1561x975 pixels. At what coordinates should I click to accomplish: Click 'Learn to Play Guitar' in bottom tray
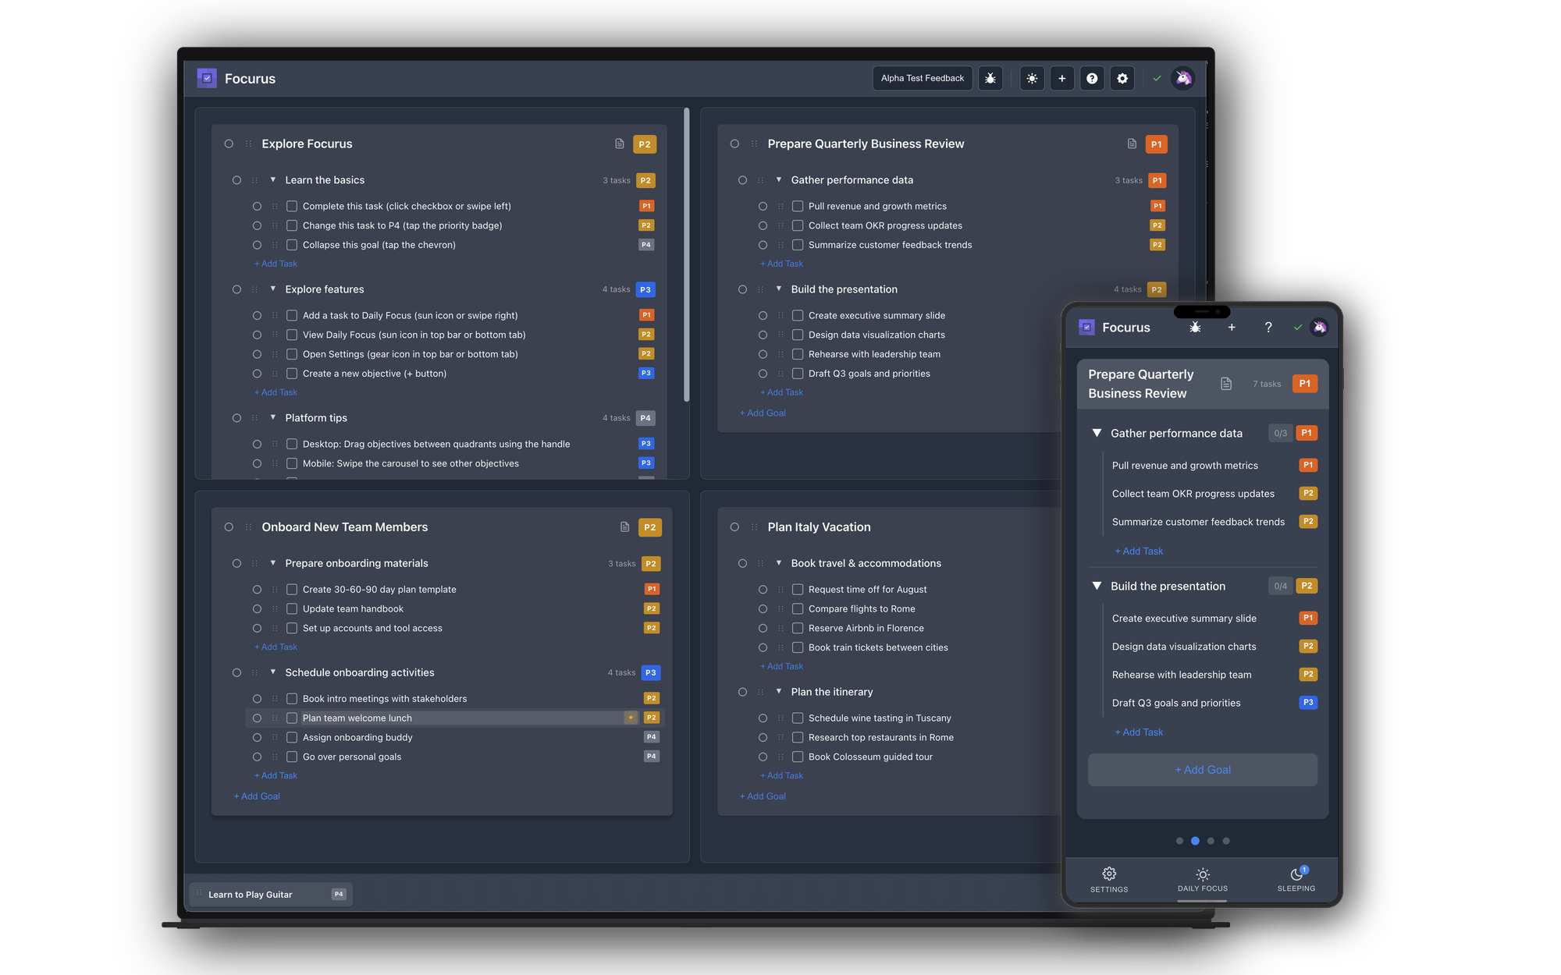point(250,894)
